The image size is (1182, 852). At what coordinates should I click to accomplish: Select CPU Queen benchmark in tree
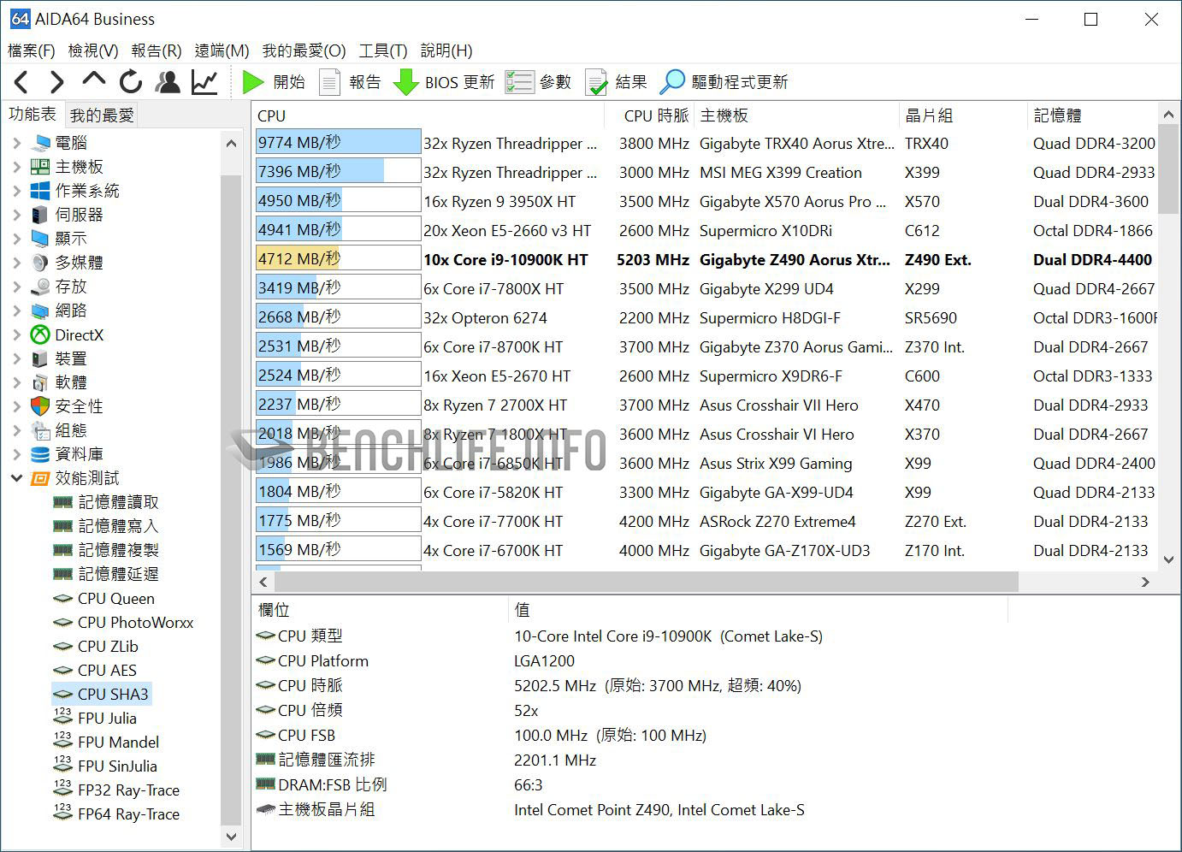click(x=115, y=599)
